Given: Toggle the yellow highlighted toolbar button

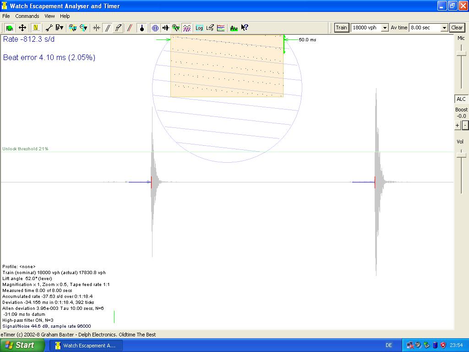Looking at the screenshot, I should coord(35,28).
